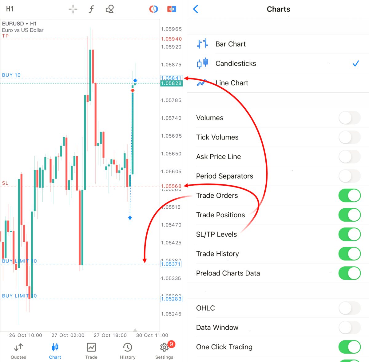Open the Trade tab
This screenshot has height=362, width=369.
tap(91, 351)
